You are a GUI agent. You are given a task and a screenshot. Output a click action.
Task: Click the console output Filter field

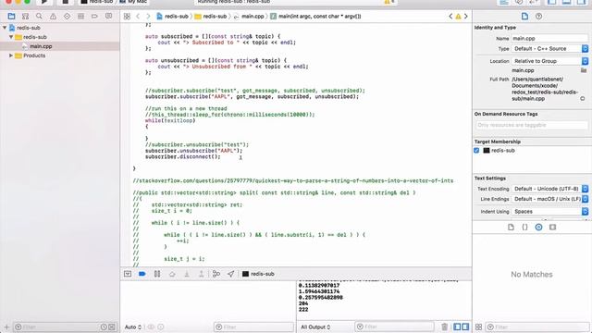[x=395, y=327]
